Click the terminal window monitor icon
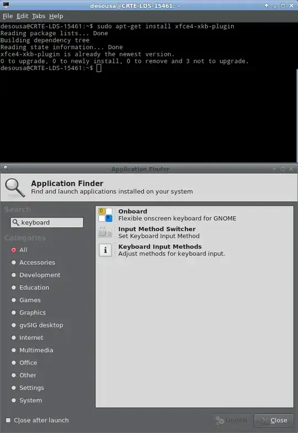The width and height of the screenshot is (298, 433). tap(6, 5)
